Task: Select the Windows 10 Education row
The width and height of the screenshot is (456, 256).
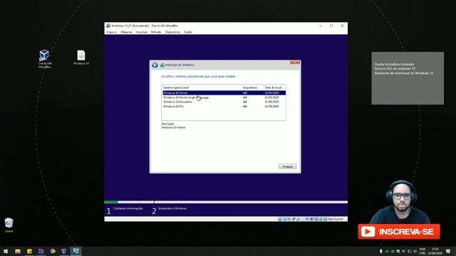Action: [x=224, y=102]
